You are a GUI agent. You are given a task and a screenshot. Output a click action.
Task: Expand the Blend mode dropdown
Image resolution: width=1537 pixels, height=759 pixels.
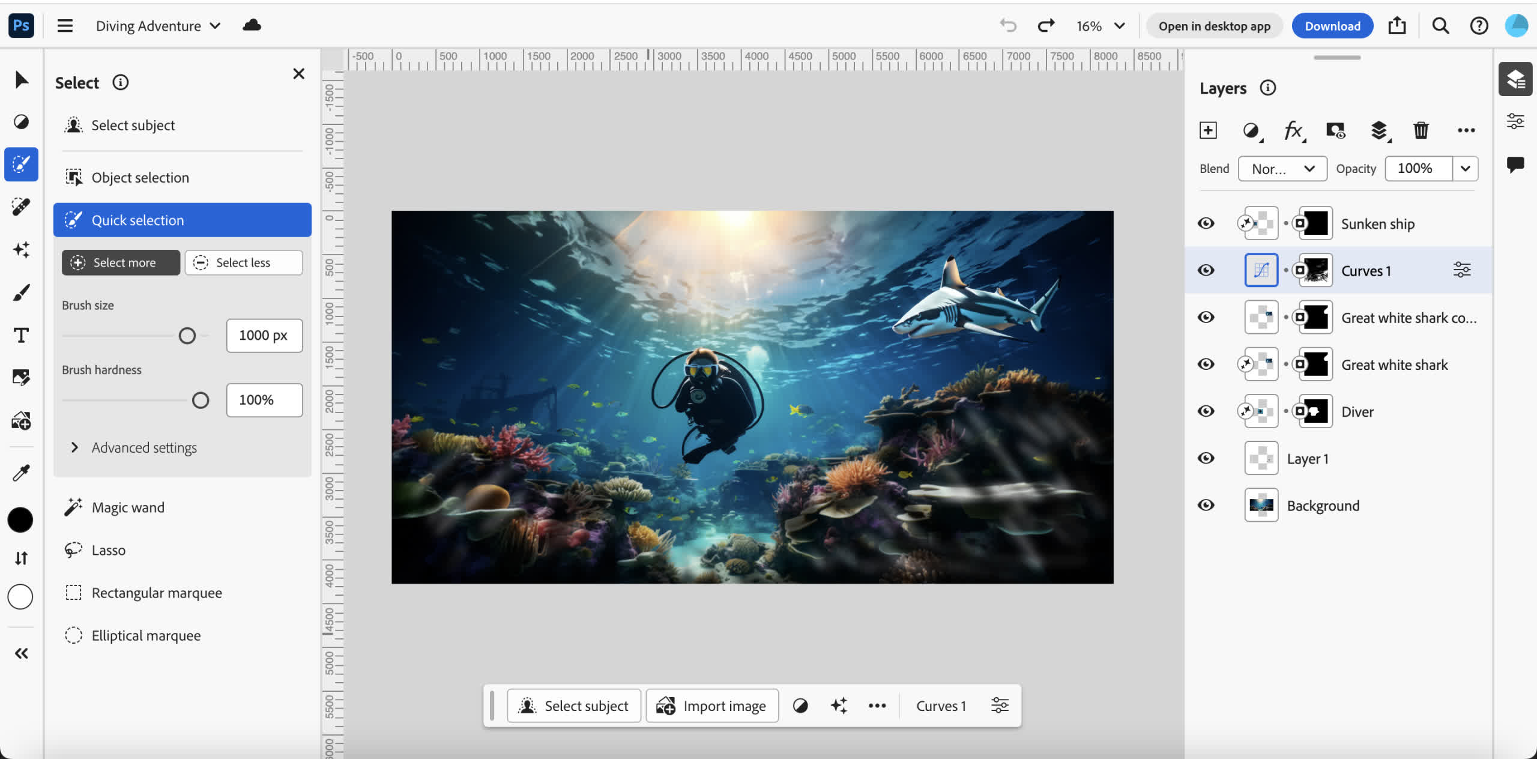tap(1281, 169)
